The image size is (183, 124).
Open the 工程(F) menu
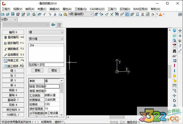(x=6, y=9)
